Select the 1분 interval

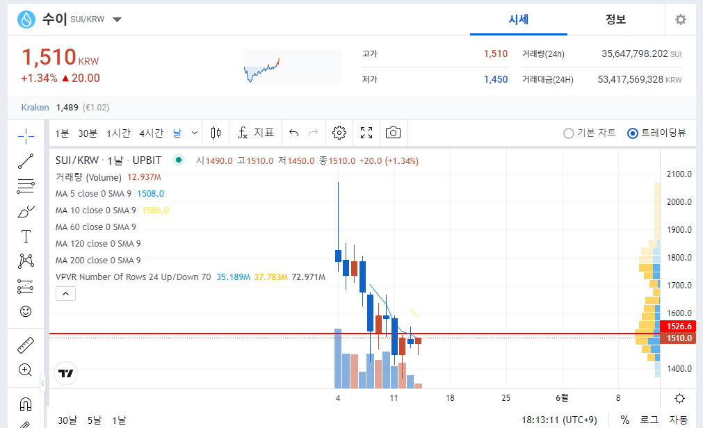(63, 133)
